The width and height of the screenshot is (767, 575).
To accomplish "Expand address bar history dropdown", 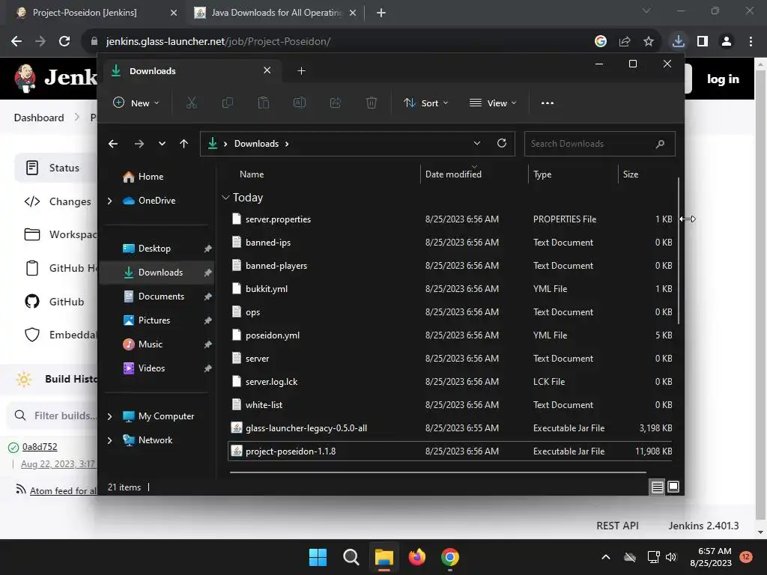I will pyautogui.click(x=477, y=143).
